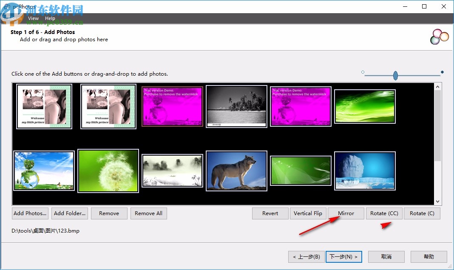454x270 pixels.
Task: Click the Add Photos button
Action: coord(30,213)
